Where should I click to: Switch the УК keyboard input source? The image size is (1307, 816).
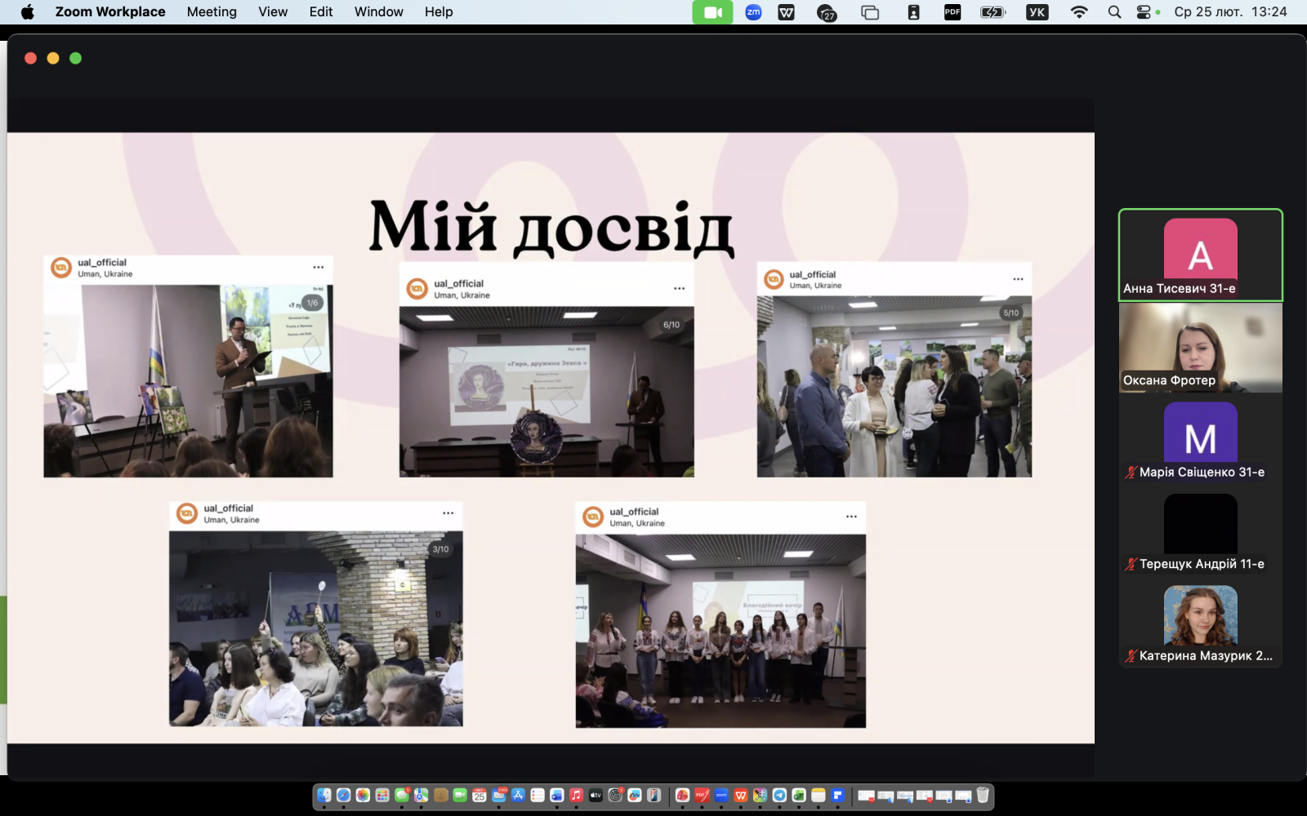[x=1037, y=12]
